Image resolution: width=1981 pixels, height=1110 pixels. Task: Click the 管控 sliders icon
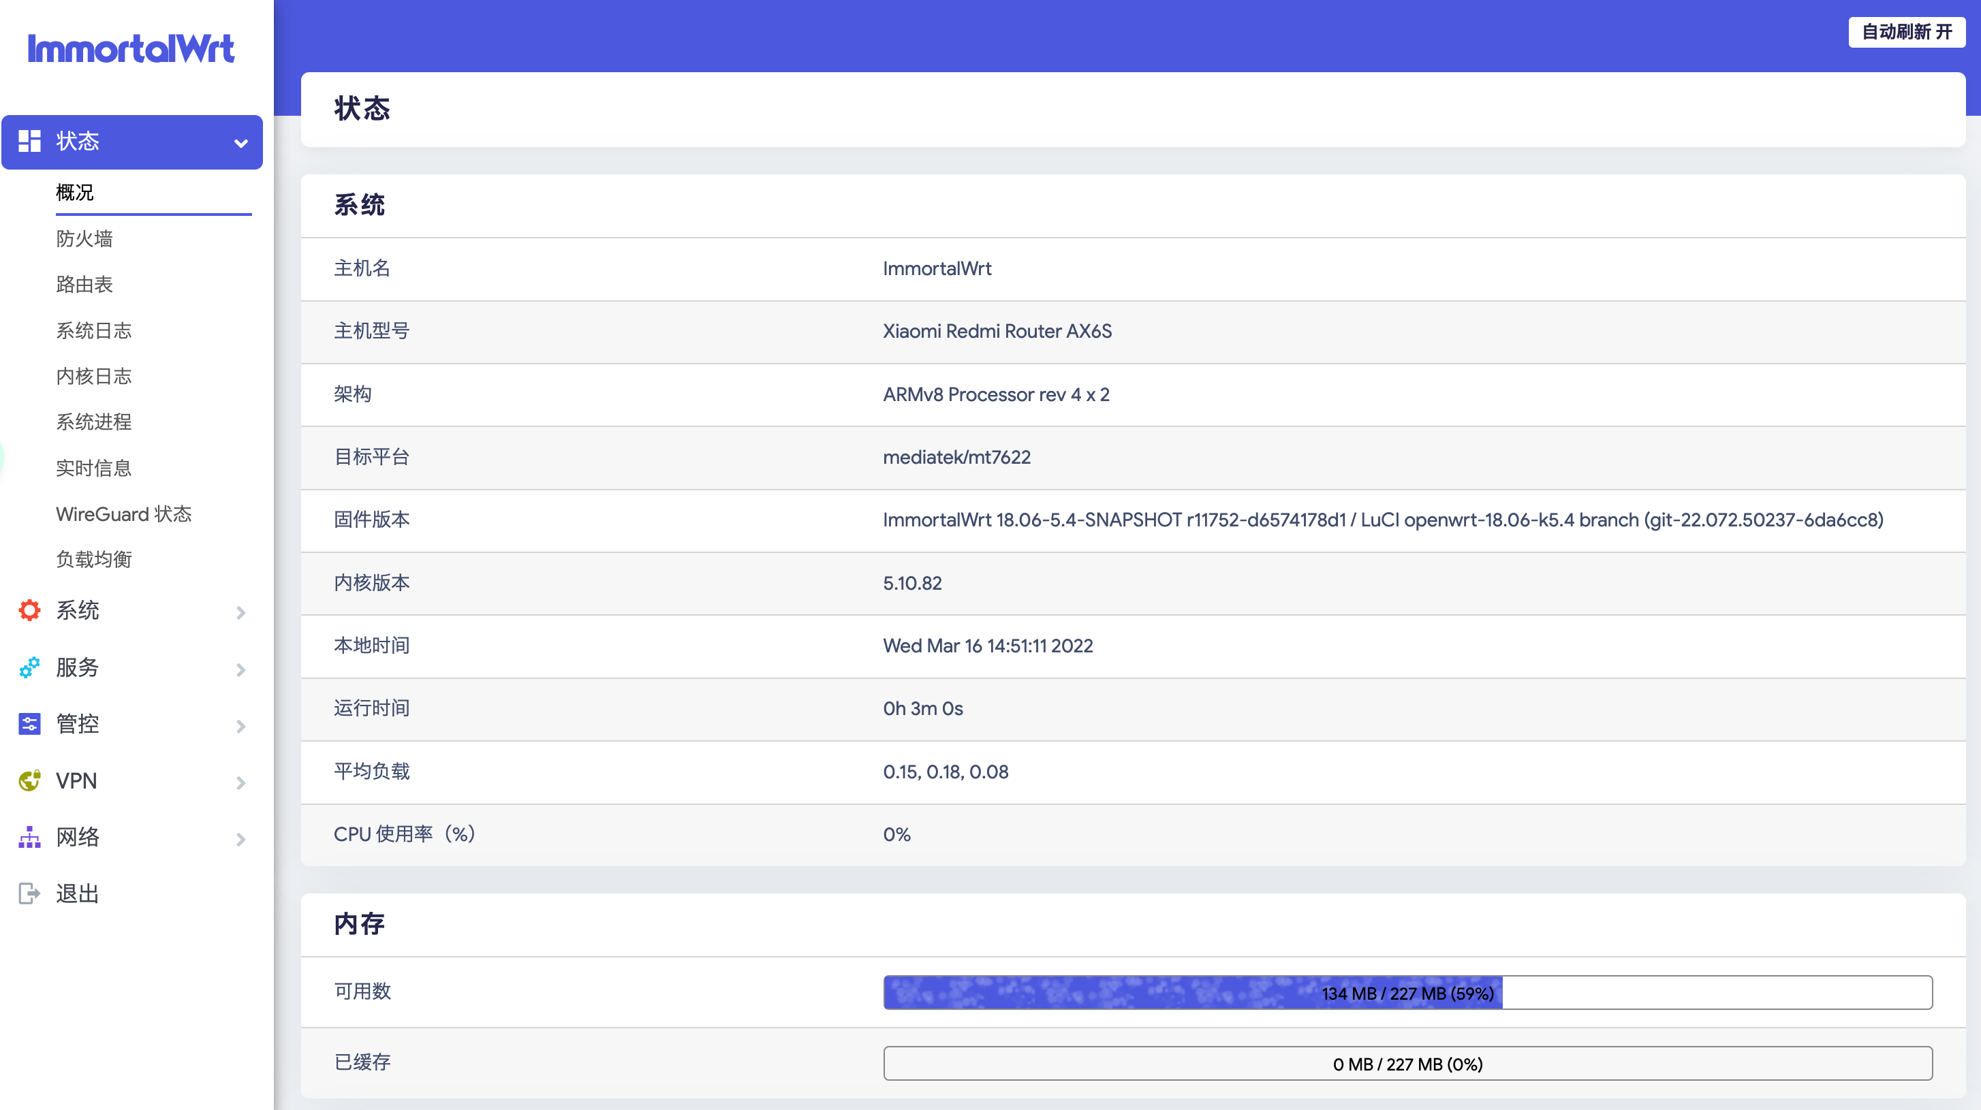point(29,723)
